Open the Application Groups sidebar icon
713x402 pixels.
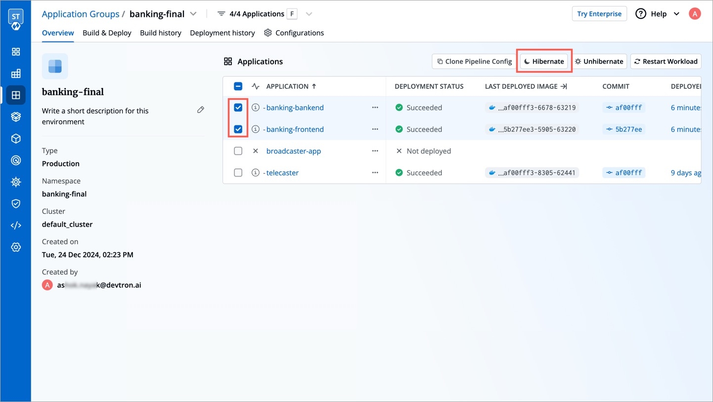[x=16, y=95]
